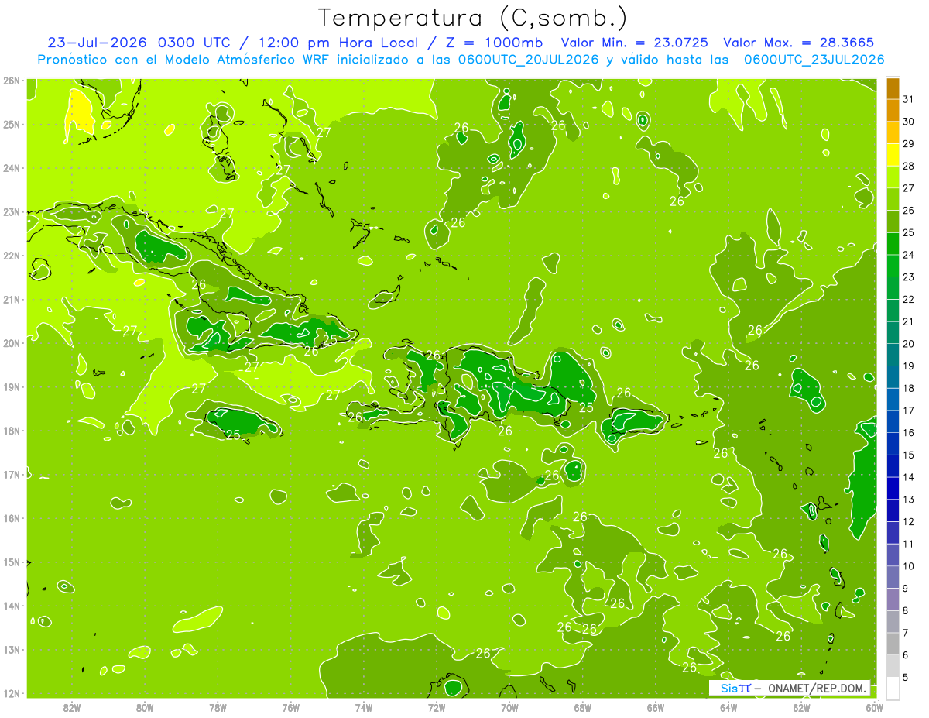This screenshot has height=718, width=929.
Task: Click 'Valor Max. = 28.3665' text
Action: (798, 43)
